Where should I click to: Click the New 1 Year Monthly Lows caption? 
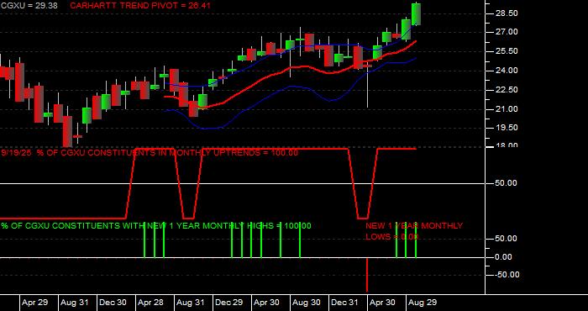click(x=414, y=231)
